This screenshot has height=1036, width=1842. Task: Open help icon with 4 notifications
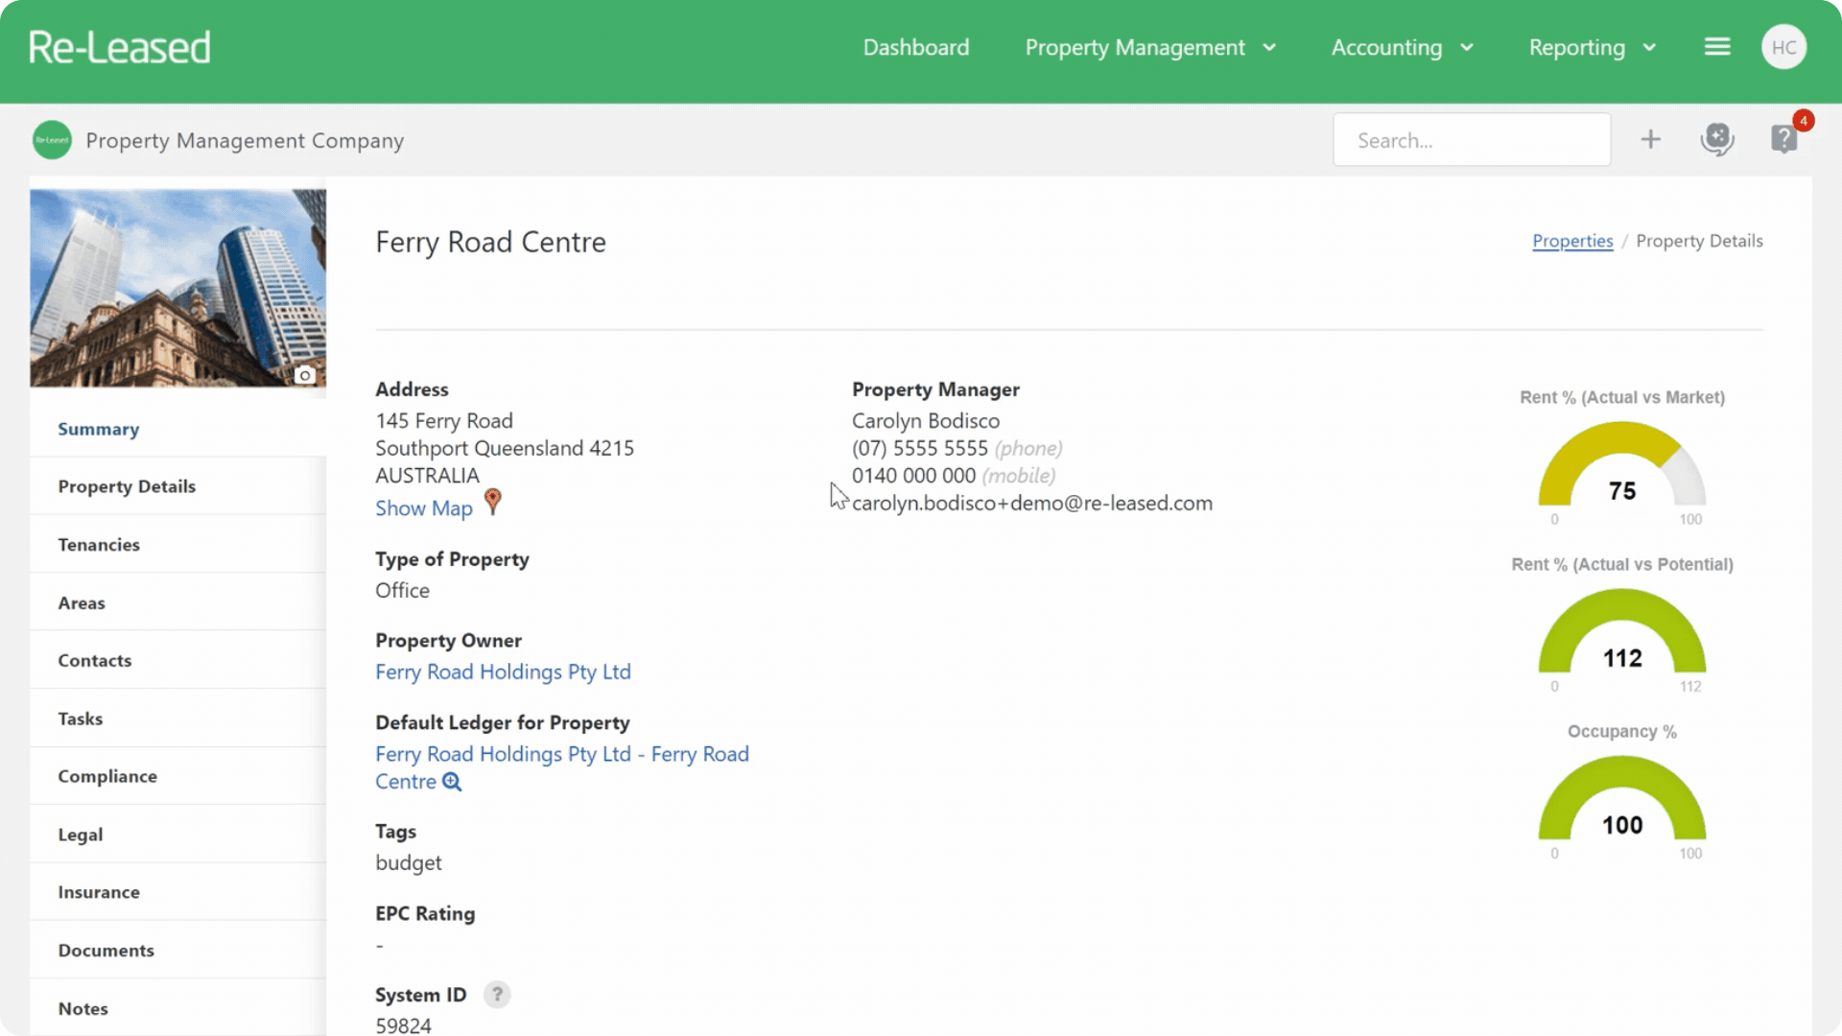[x=1784, y=139]
